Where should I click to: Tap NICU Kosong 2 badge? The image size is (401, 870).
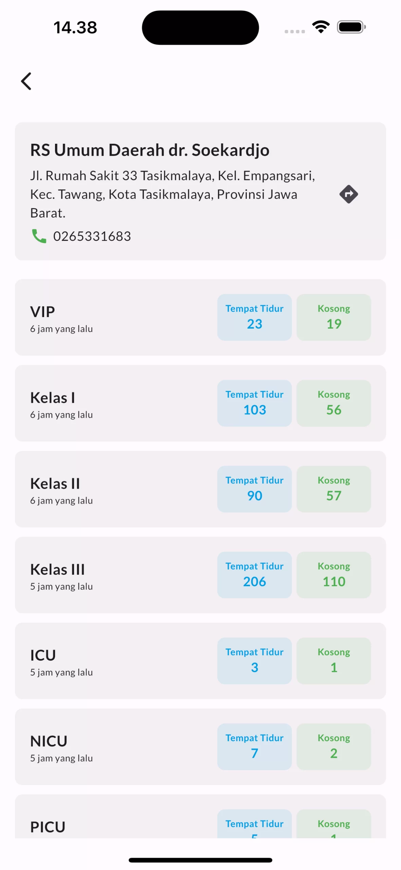[333, 747]
